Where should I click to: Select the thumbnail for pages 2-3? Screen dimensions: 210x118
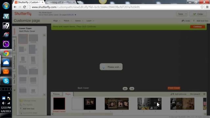(x=117, y=104)
